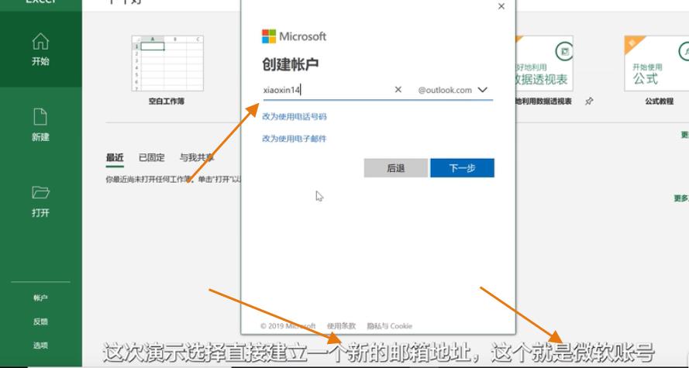Open 隐私与 Cookie link in dialog footer
This screenshot has width=689, height=368.
point(389,326)
